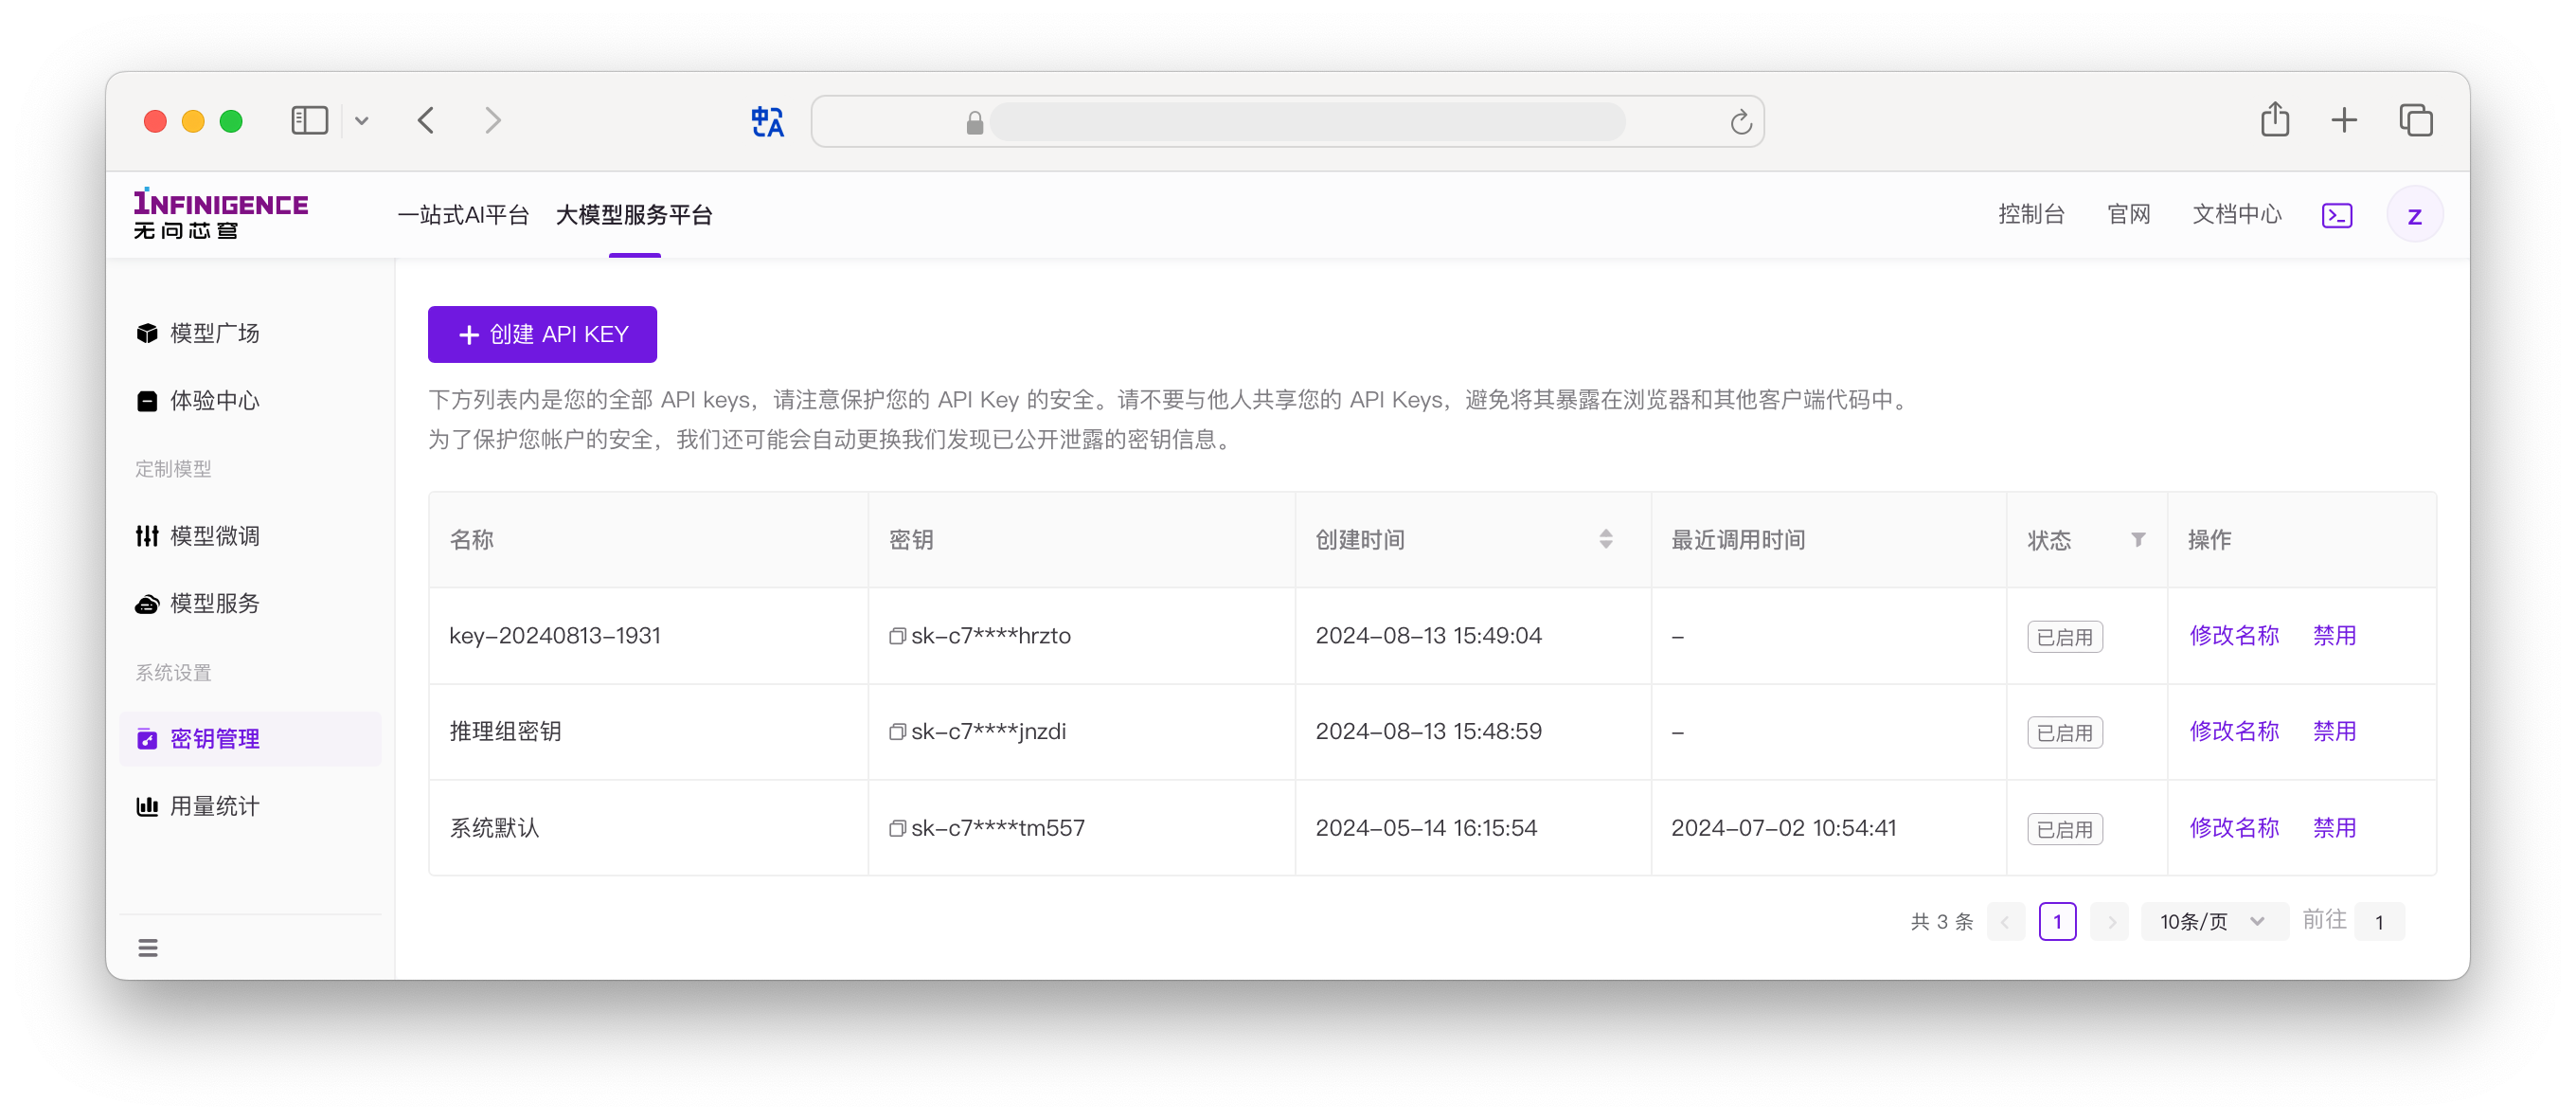Open the user avatar Z menu

pos(2414,215)
